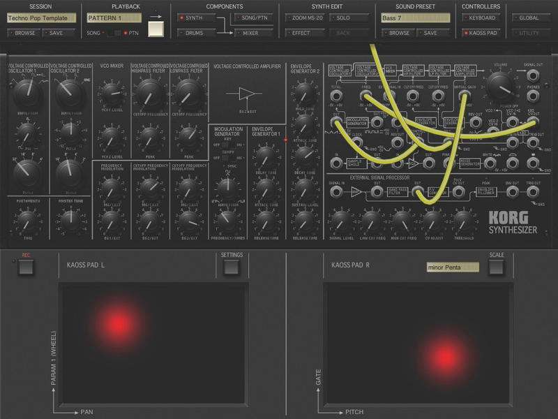Toggle the SONG/PTN playback switch
Viewport: 558px width, 419px height.
pyautogui.click(x=114, y=33)
